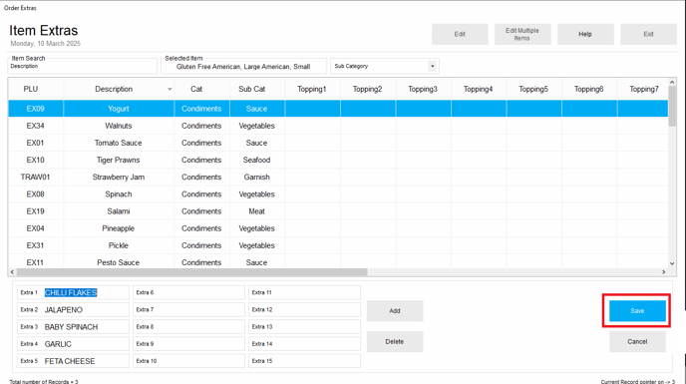The height and width of the screenshot is (384, 686).
Task: Select the Tiger Prawns row
Action: pos(338,160)
